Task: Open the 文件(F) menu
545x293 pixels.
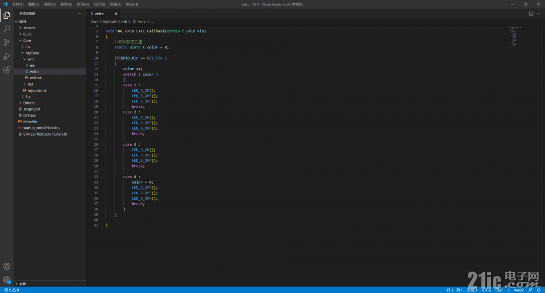Action: point(18,4)
